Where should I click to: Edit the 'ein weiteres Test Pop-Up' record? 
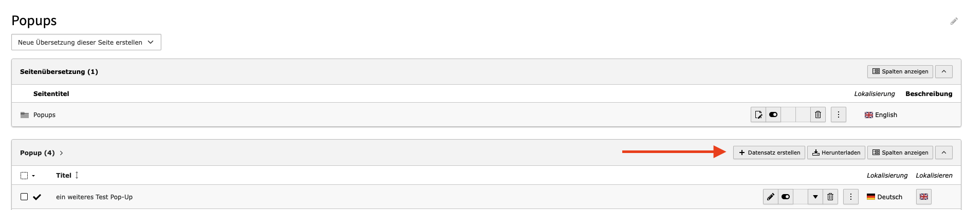(x=771, y=197)
